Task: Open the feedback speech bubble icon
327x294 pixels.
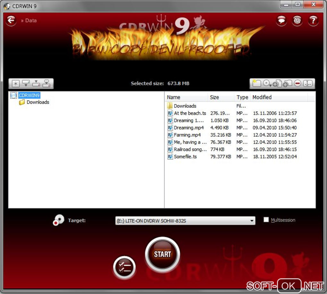Action: tap(281, 21)
